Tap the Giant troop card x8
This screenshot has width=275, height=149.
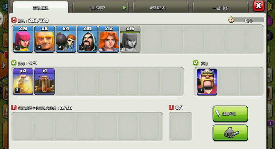[44, 39]
